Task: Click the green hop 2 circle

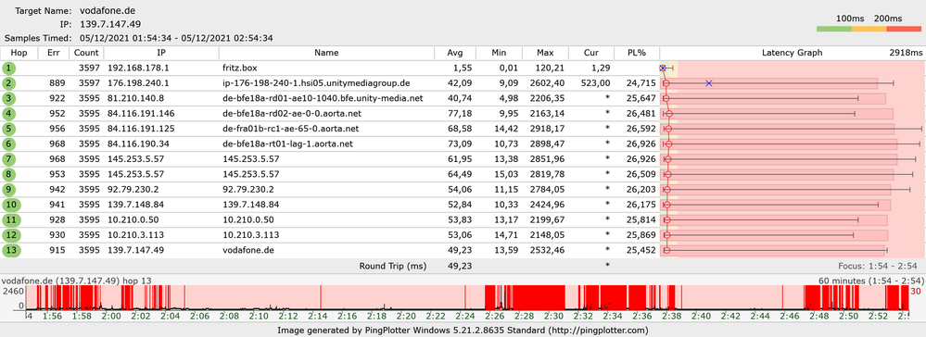Action: [9, 83]
